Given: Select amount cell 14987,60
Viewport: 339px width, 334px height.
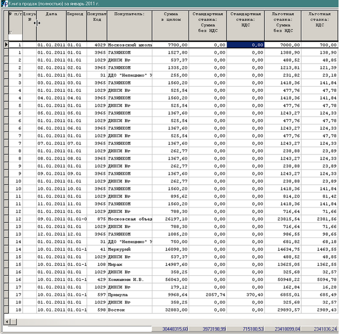Looking at the screenshot, I should (170, 264).
